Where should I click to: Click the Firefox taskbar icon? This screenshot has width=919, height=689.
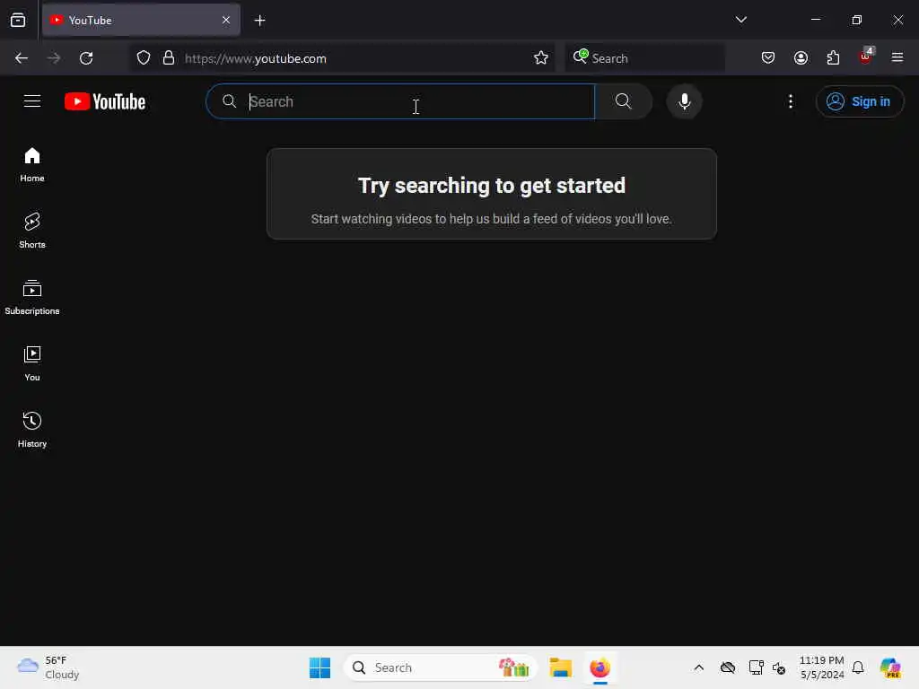click(x=600, y=667)
